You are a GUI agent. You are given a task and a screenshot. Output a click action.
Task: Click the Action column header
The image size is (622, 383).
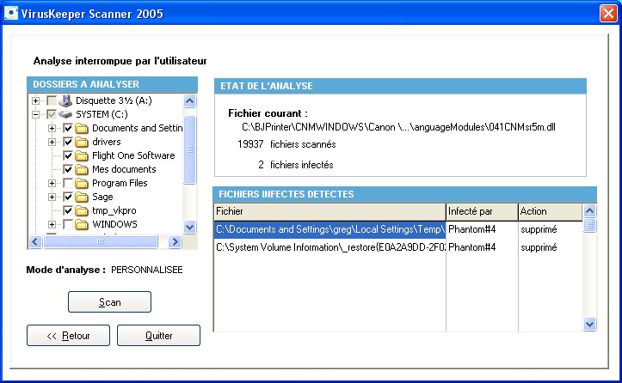click(x=551, y=211)
